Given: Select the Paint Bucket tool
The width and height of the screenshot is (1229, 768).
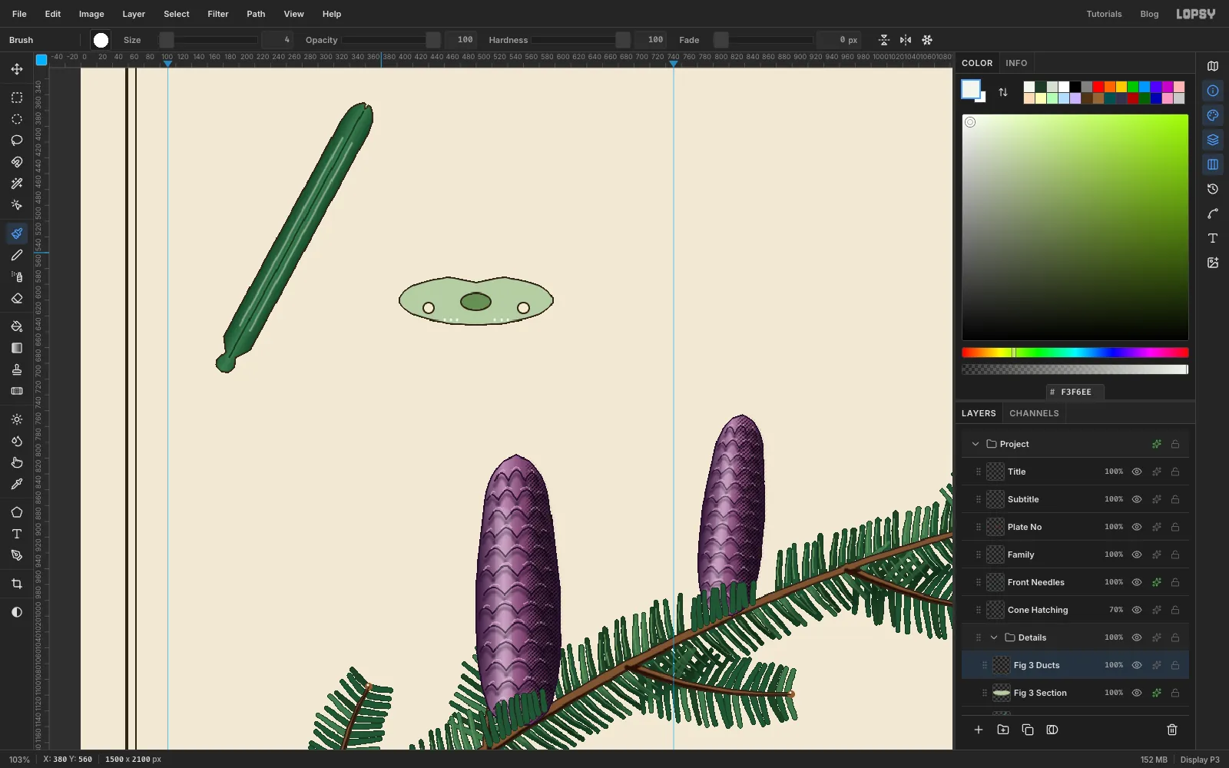Looking at the screenshot, I should click(17, 326).
